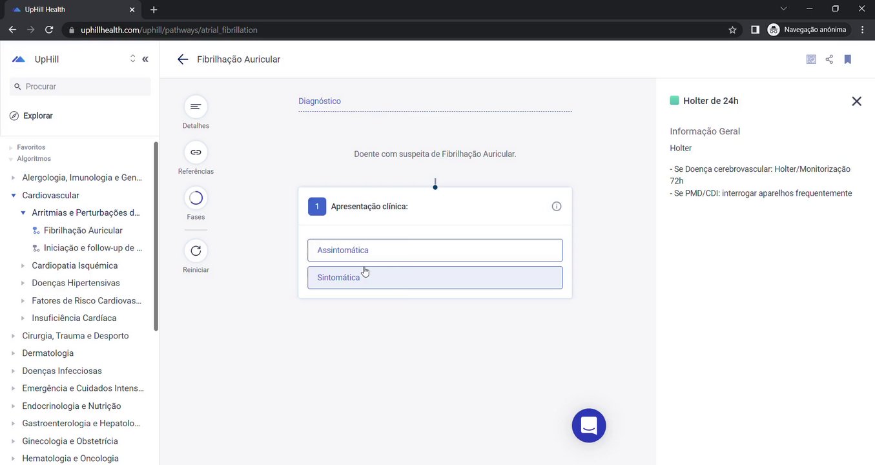This screenshot has width=875, height=465.
Task: Show info for Apresentação clínica step
Action: [557, 207]
